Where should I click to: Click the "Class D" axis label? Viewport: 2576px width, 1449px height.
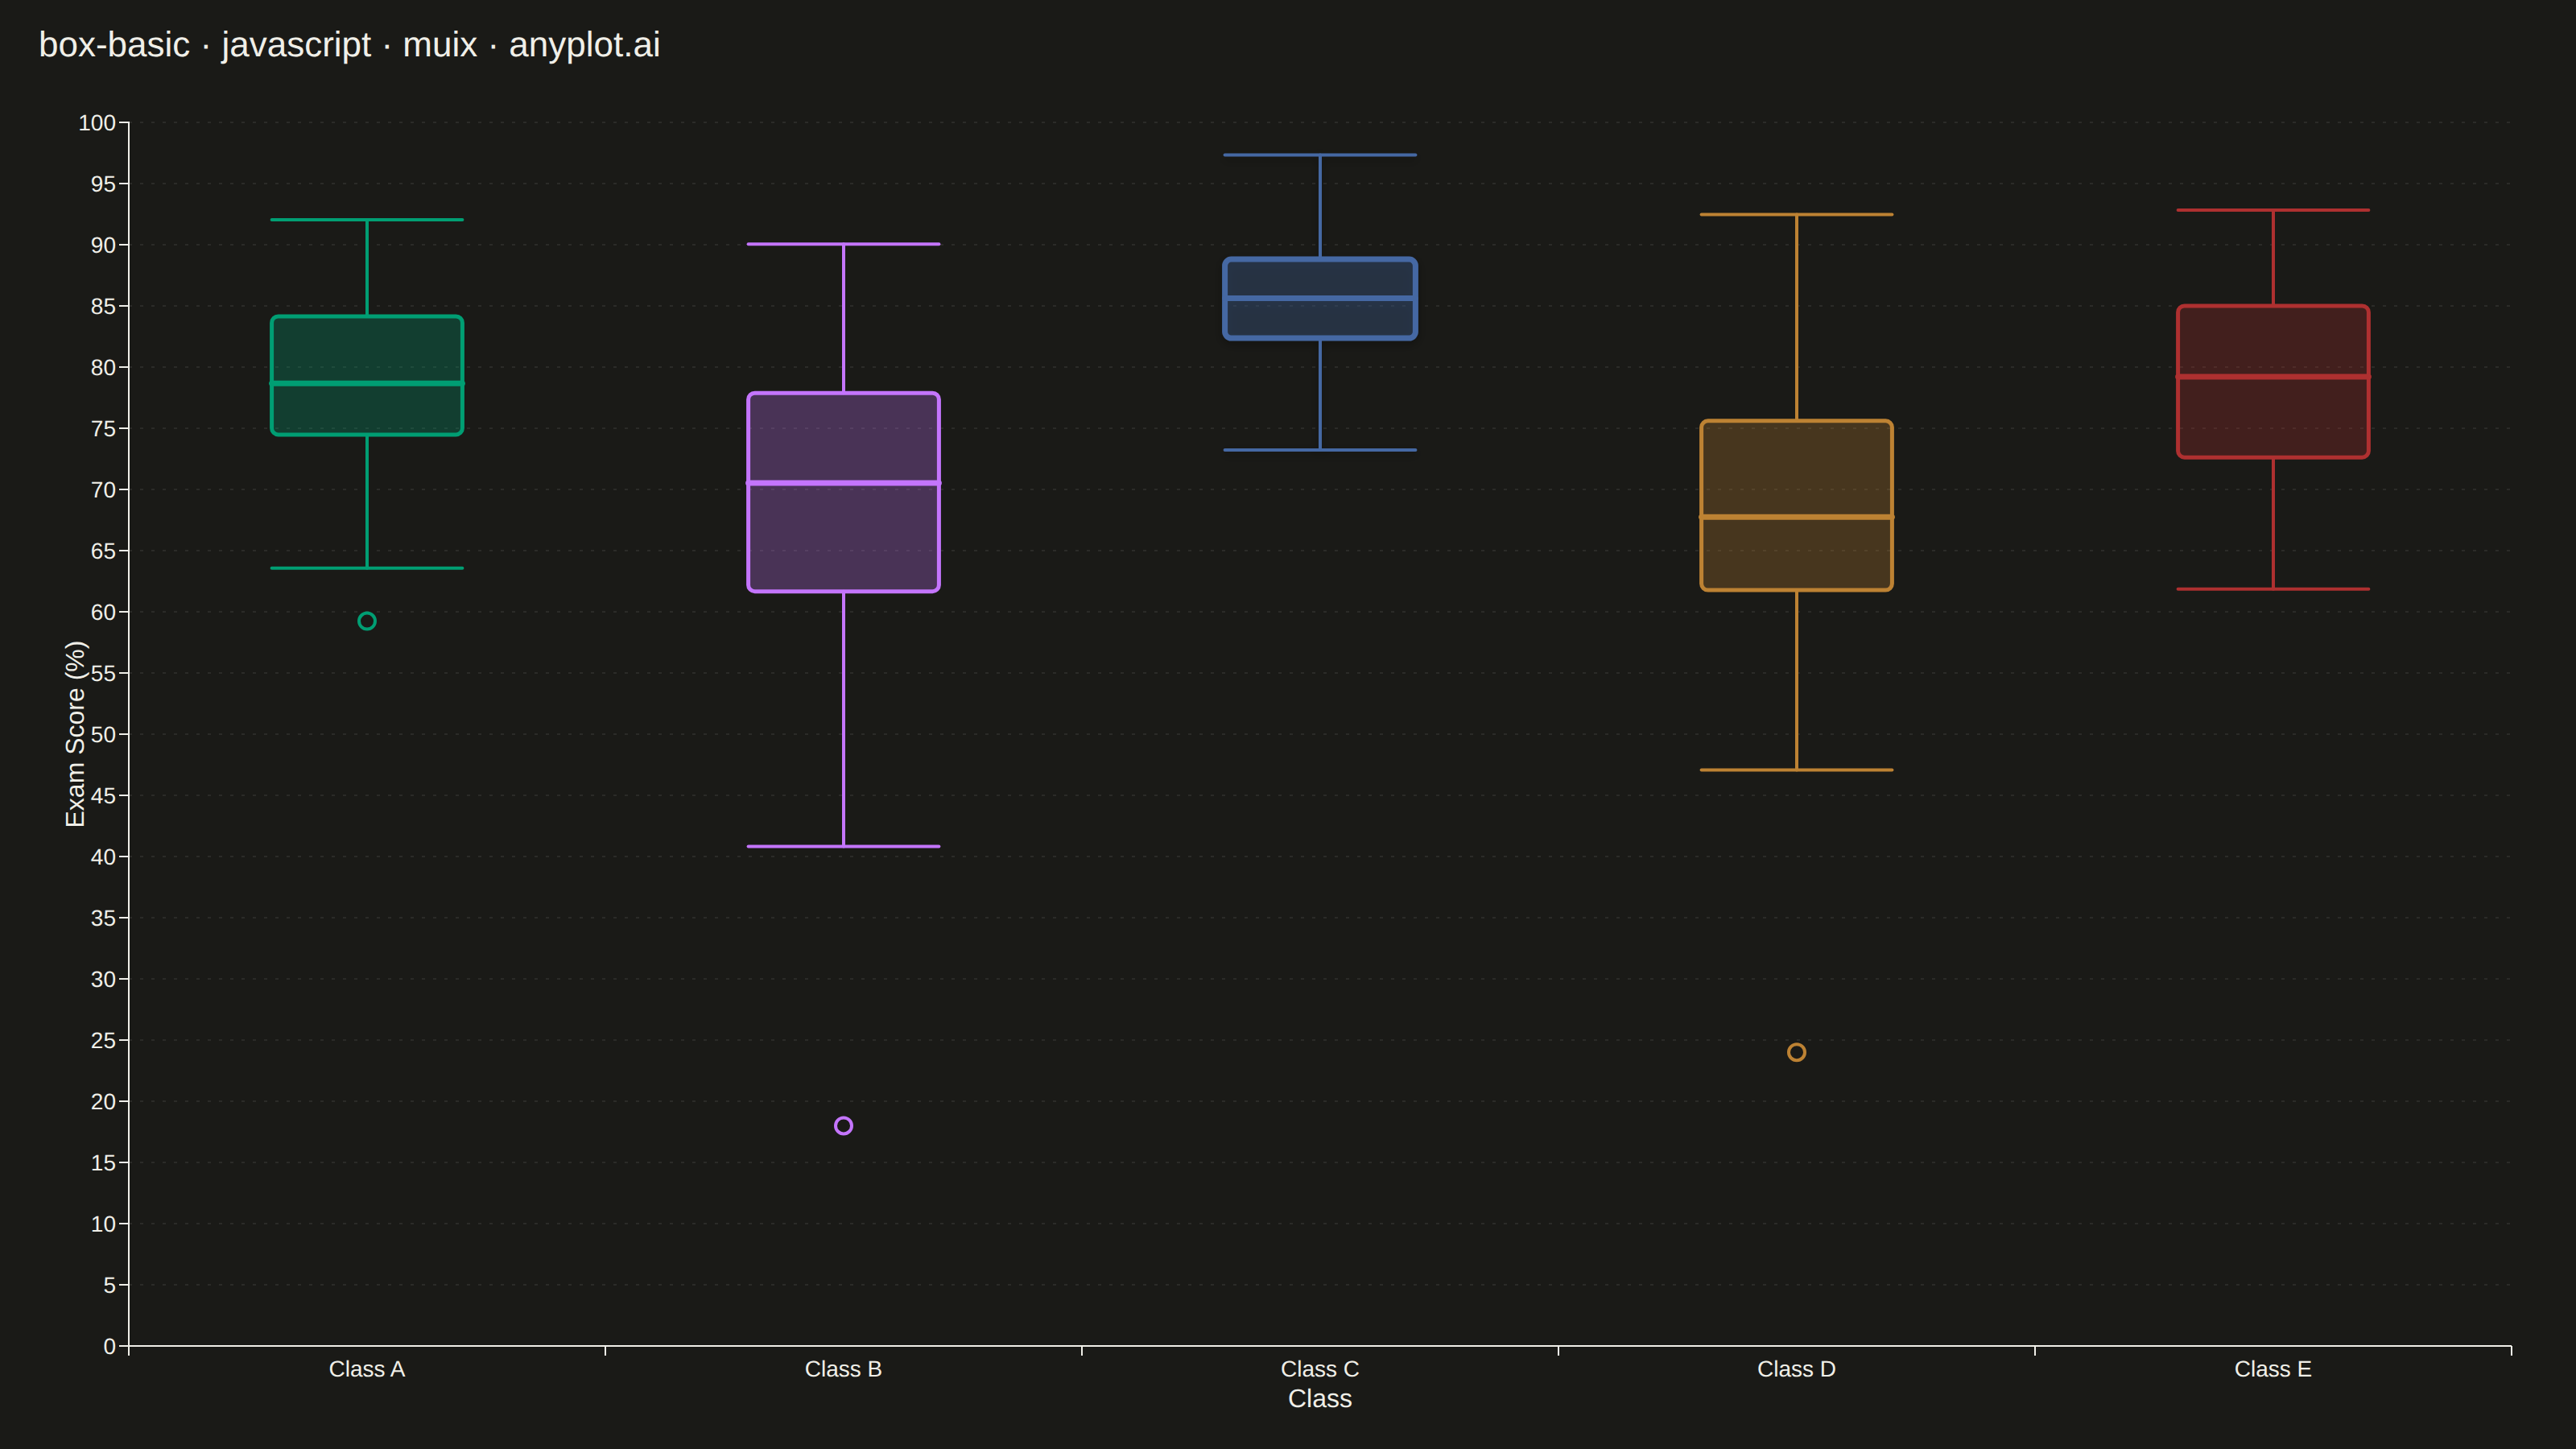pos(1796,1369)
